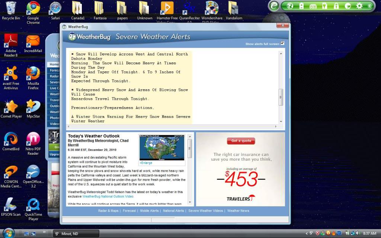
Task: Click alert scrollbar down arrow
Action: (x=281, y=122)
